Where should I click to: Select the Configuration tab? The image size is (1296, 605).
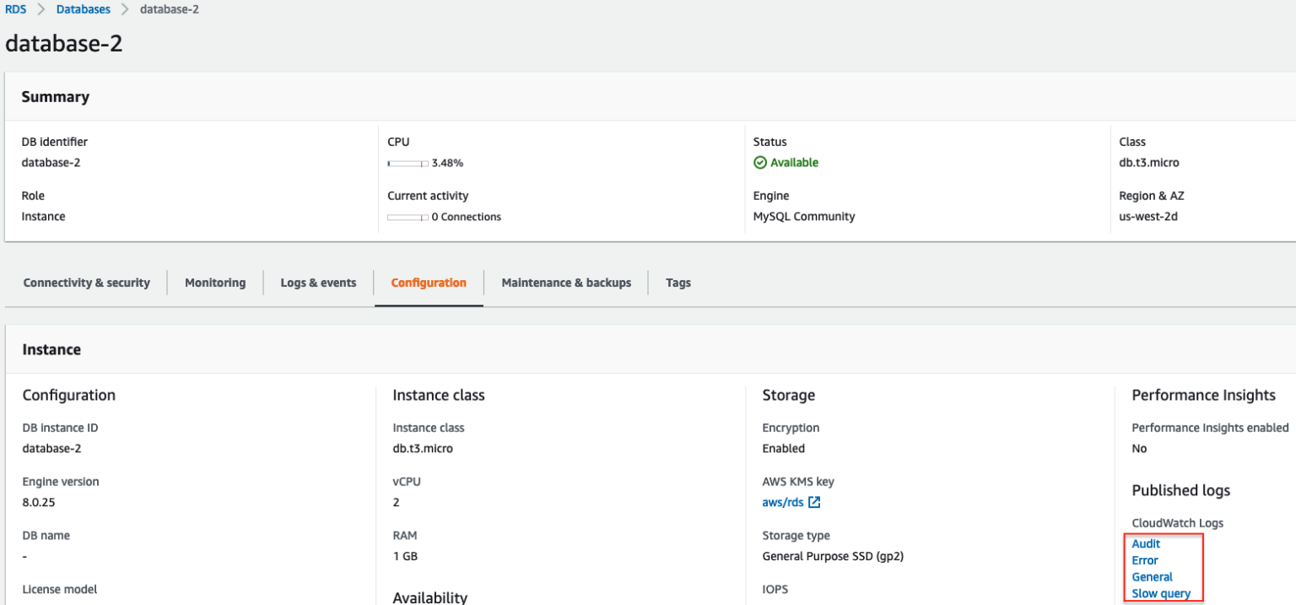[x=429, y=283]
